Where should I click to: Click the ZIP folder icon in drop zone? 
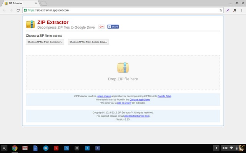[123, 68]
